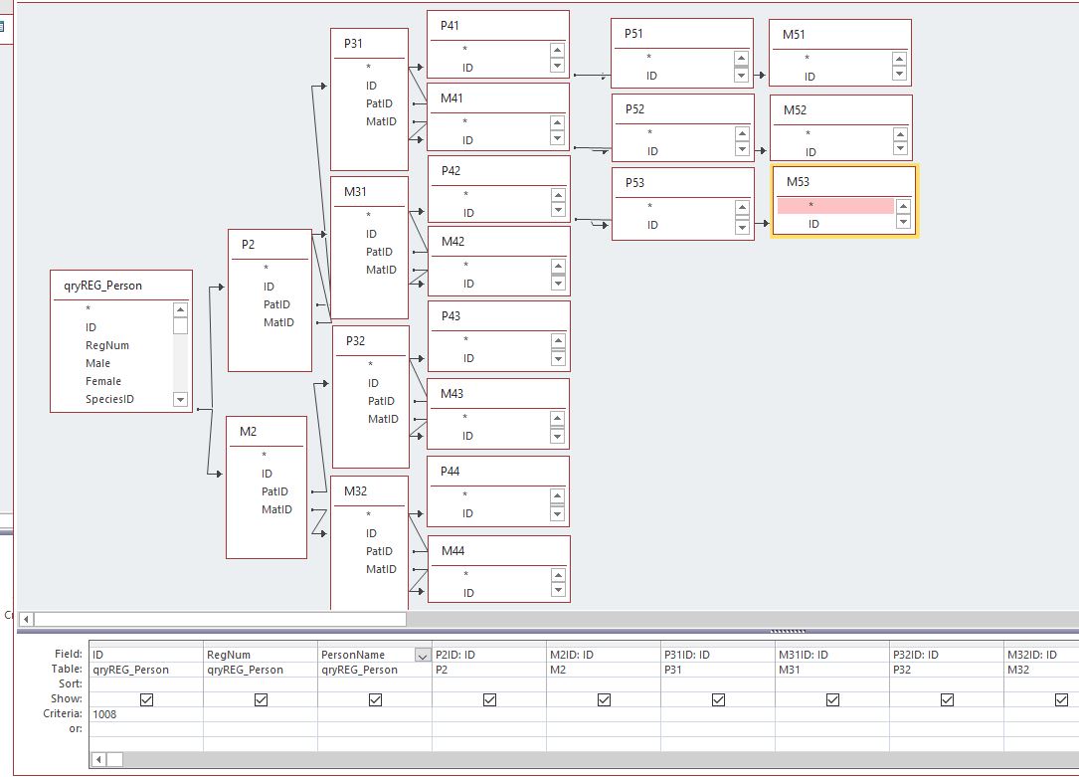Click scroll-up arrow in M51 table box
The image size is (1079, 777).
pos(899,59)
